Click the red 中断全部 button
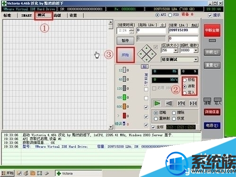Screen dimensions: 236x177 click(212, 30)
